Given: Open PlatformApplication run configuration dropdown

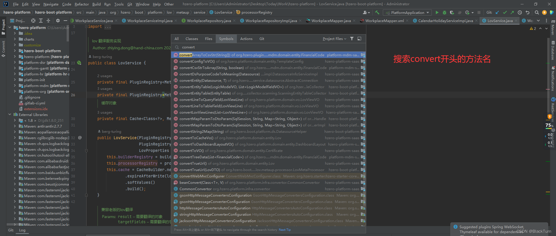Looking at the screenshot, I should (x=407, y=12).
